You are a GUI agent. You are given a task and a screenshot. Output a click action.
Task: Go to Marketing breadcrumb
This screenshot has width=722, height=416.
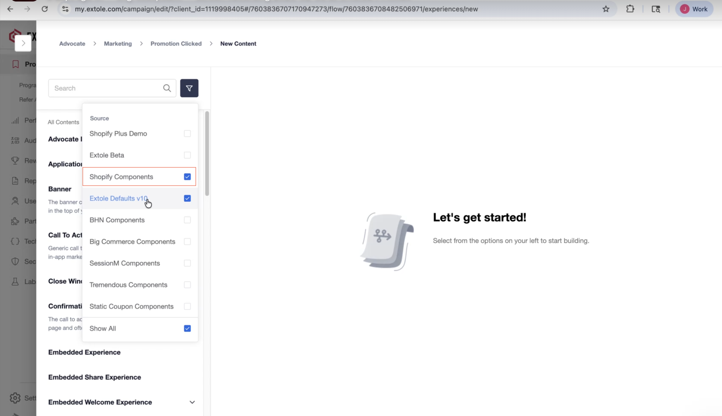(118, 44)
